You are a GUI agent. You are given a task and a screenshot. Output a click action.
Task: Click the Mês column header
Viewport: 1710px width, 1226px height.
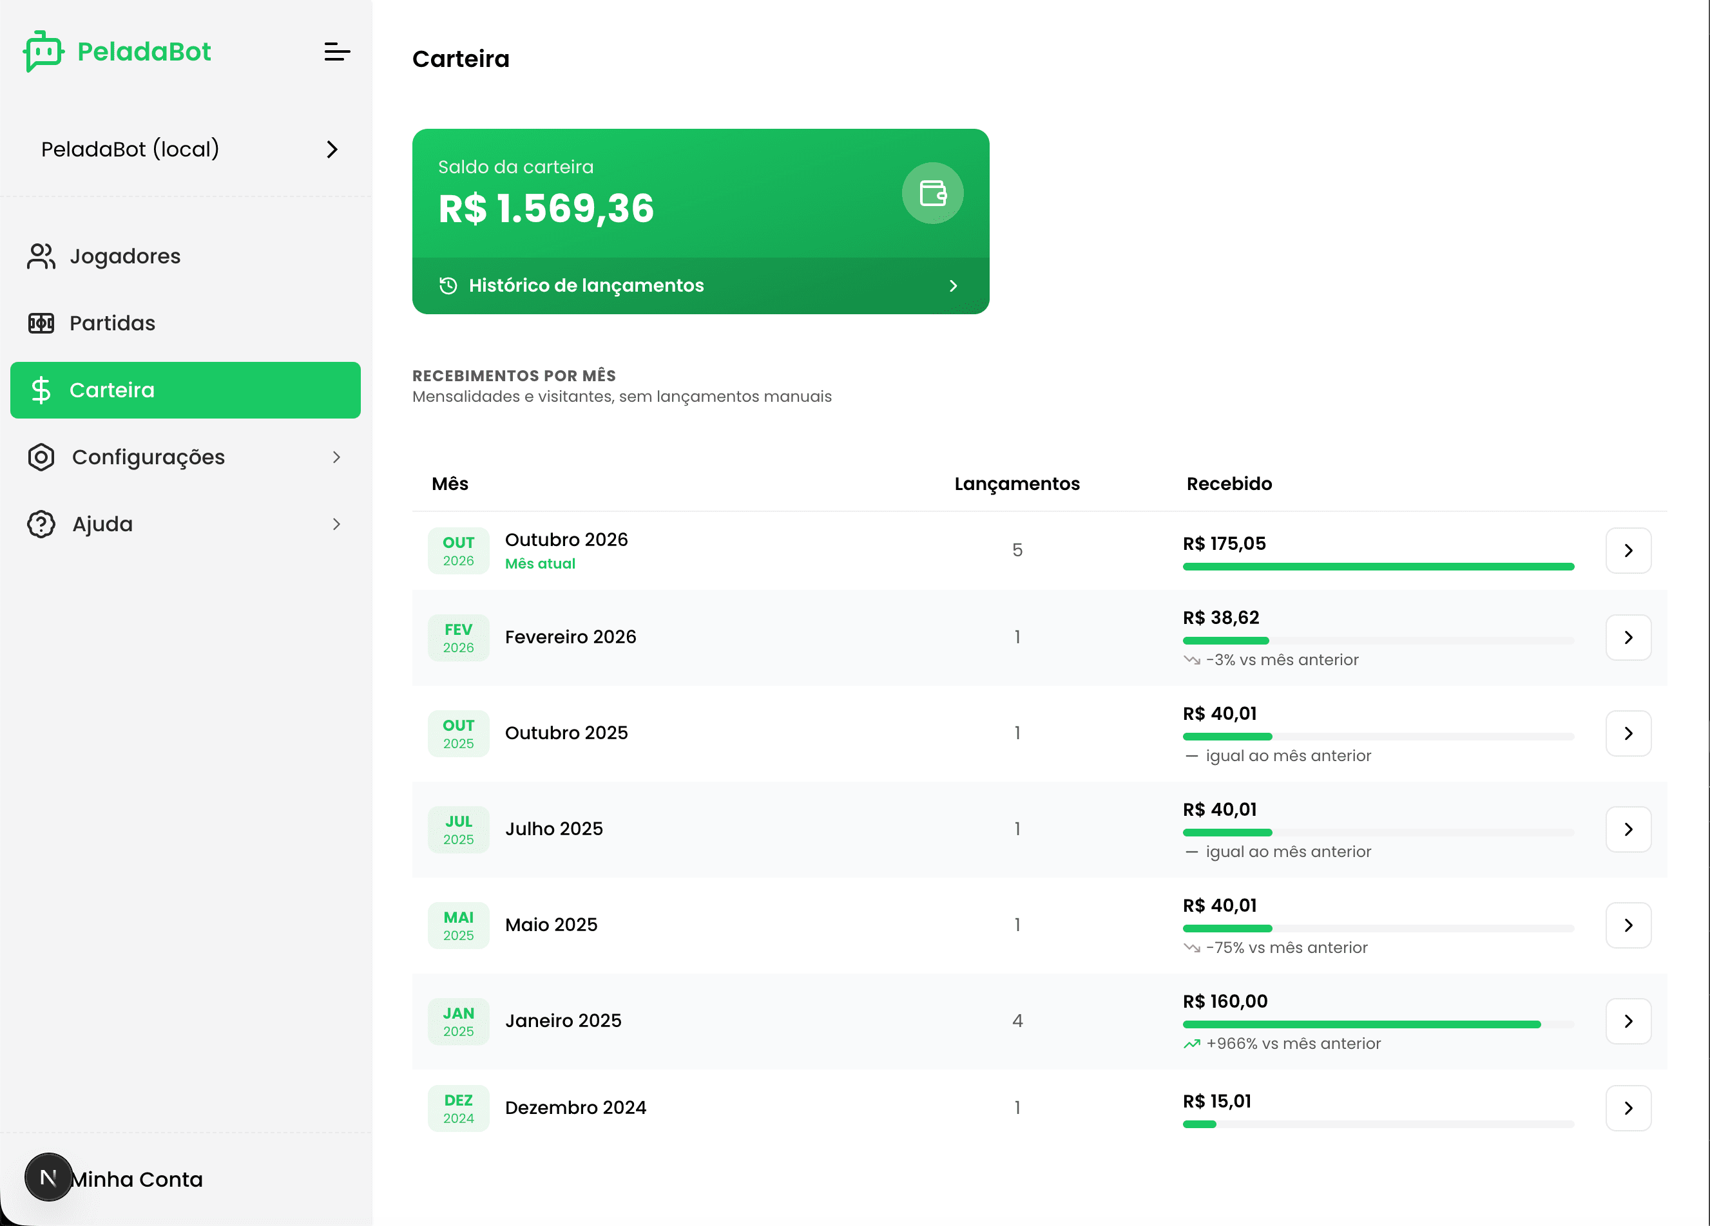point(450,484)
